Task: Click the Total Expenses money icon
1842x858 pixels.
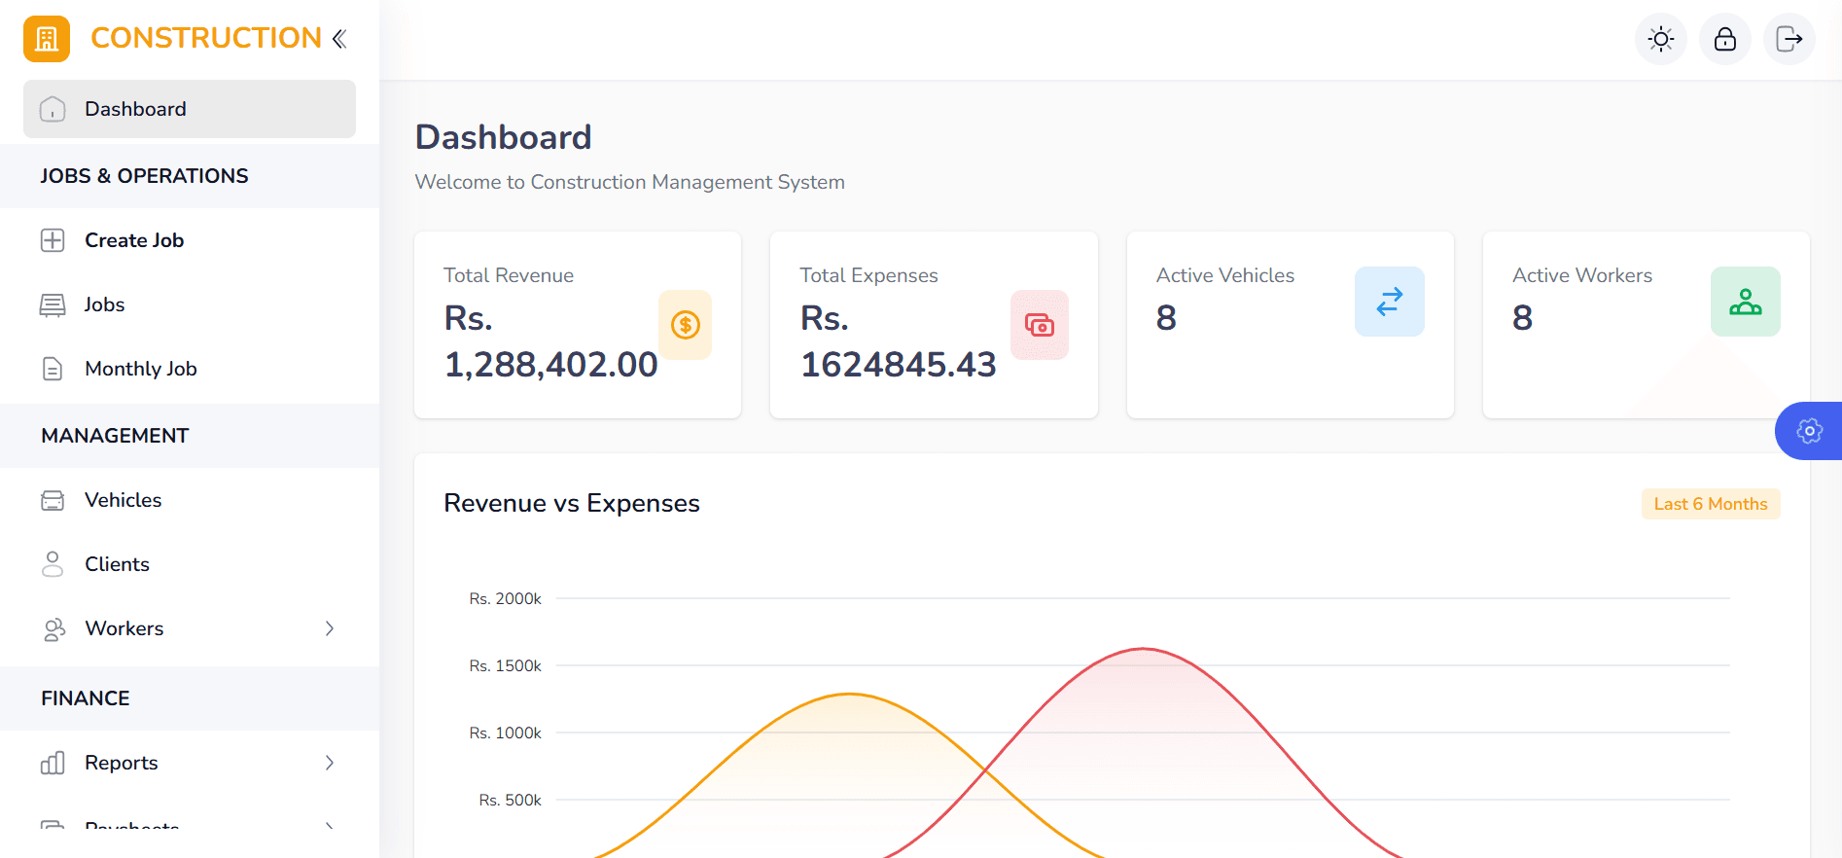Action: tap(1040, 325)
